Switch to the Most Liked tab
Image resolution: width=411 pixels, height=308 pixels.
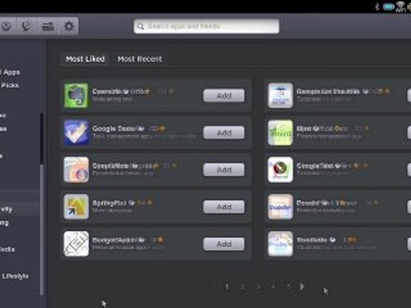85,59
